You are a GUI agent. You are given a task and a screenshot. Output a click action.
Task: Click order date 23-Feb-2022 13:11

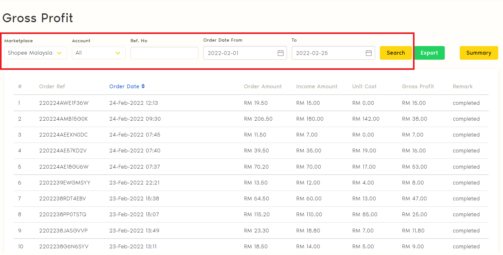pyautogui.click(x=133, y=246)
